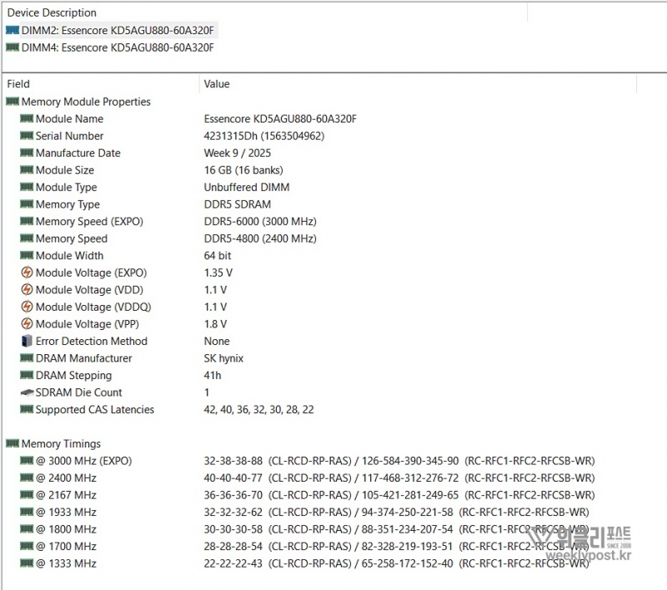Click the Error Detection Method icon

point(27,341)
